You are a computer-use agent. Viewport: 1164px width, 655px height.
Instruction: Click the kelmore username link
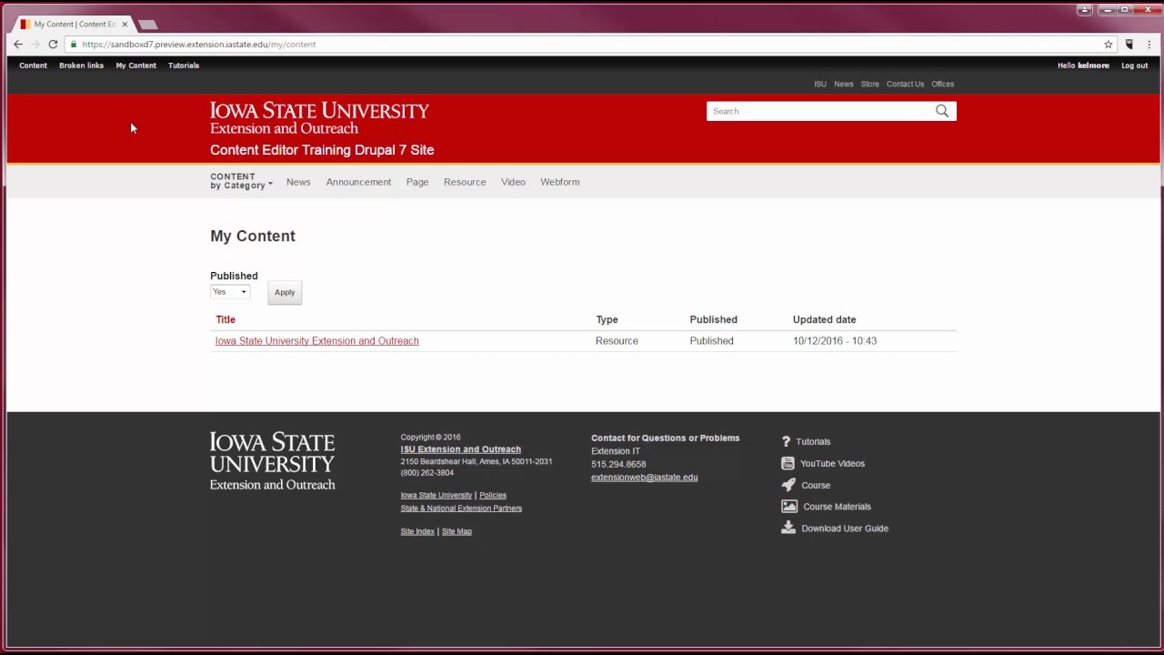(1093, 65)
